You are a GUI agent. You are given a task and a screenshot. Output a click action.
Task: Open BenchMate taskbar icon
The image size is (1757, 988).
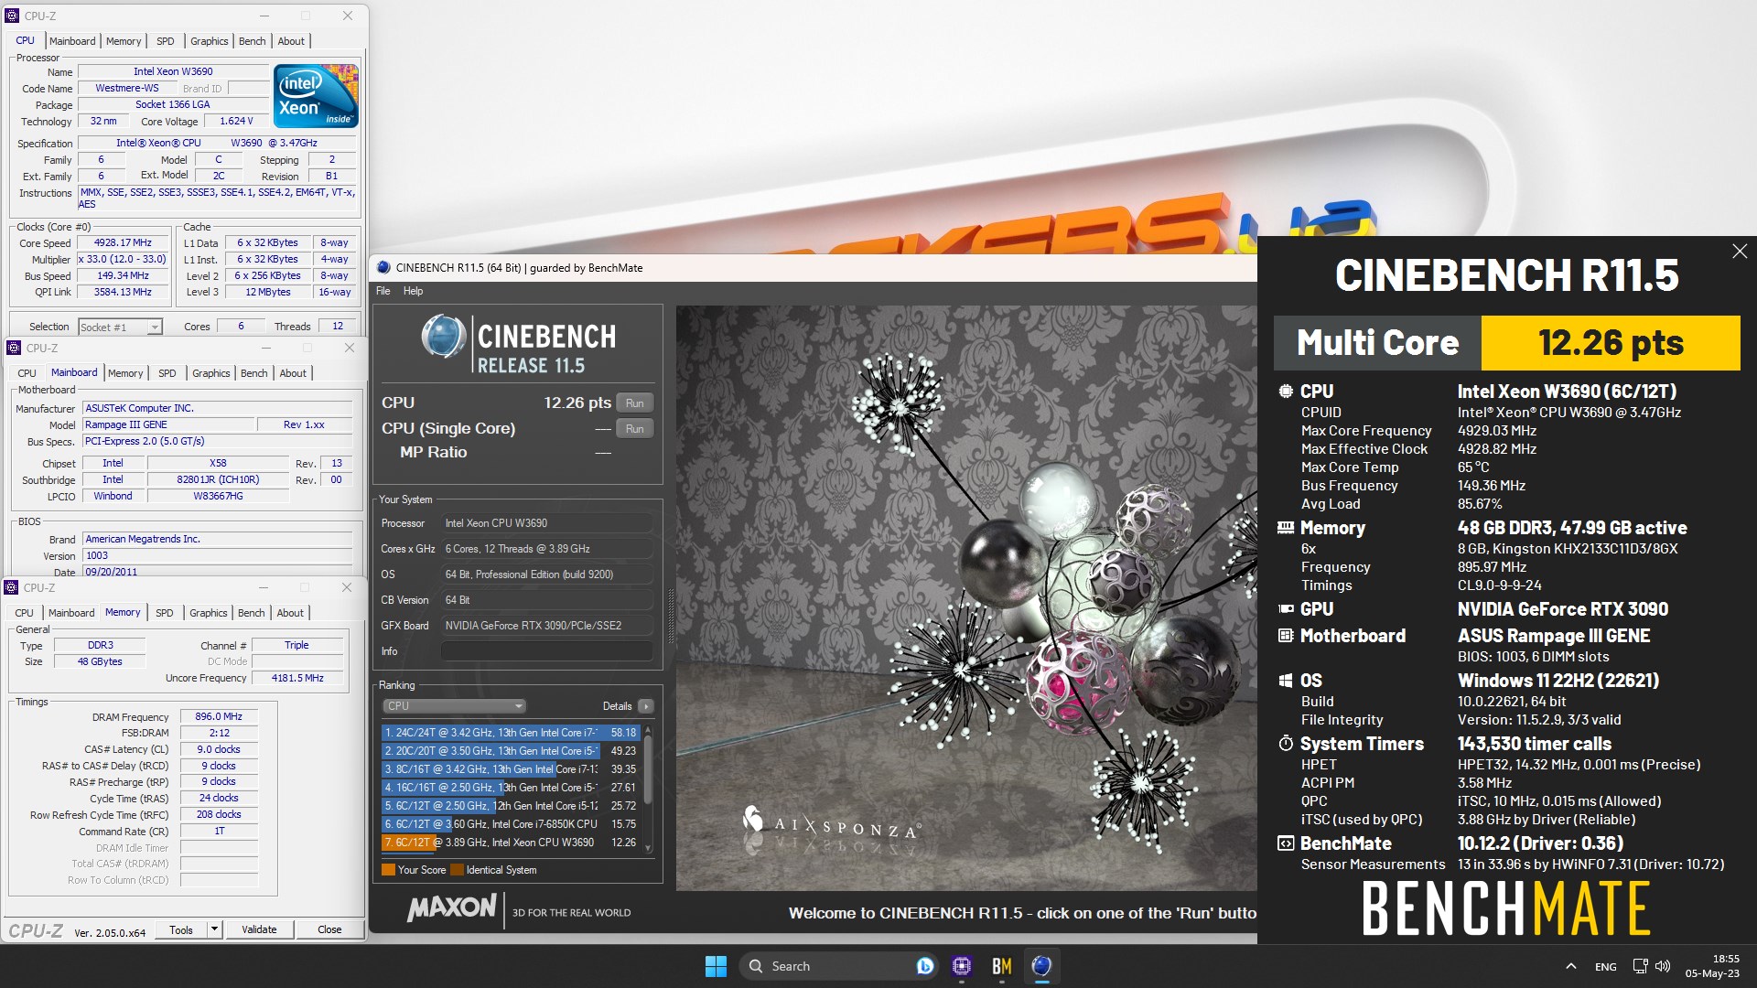point(1002,966)
